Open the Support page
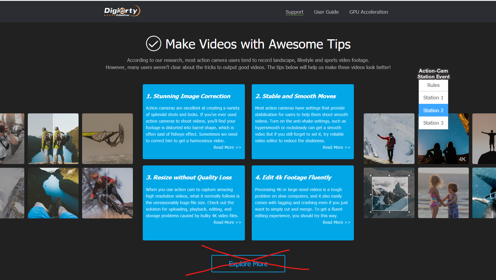This screenshot has height=280, width=496. tap(294, 12)
